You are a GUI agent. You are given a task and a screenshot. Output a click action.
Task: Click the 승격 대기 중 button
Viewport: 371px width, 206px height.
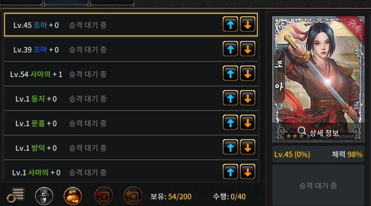[x=318, y=186]
